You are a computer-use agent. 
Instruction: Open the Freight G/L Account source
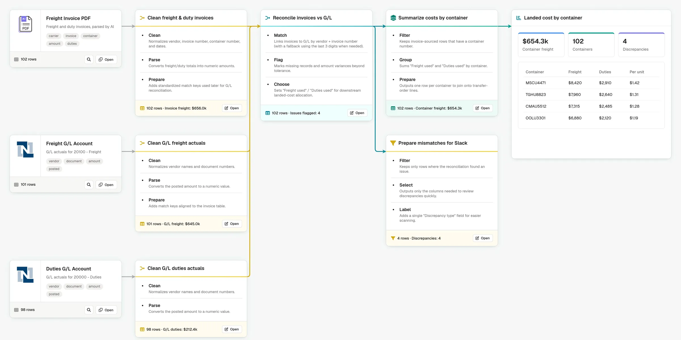[x=106, y=185]
